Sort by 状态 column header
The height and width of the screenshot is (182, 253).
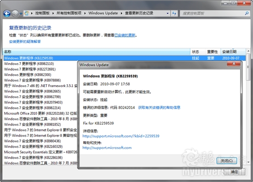[x=198, y=52]
